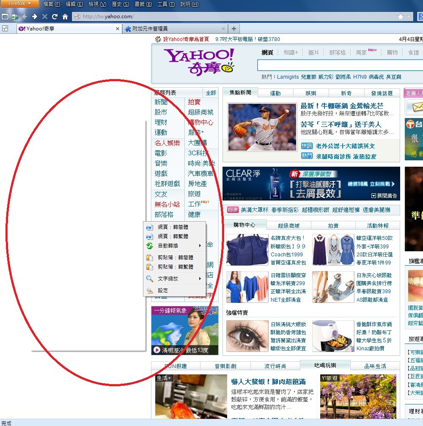The height and width of the screenshot is (426, 423).
Task: Open the 名人娛樂 link in service list
Action: tap(168, 143)
